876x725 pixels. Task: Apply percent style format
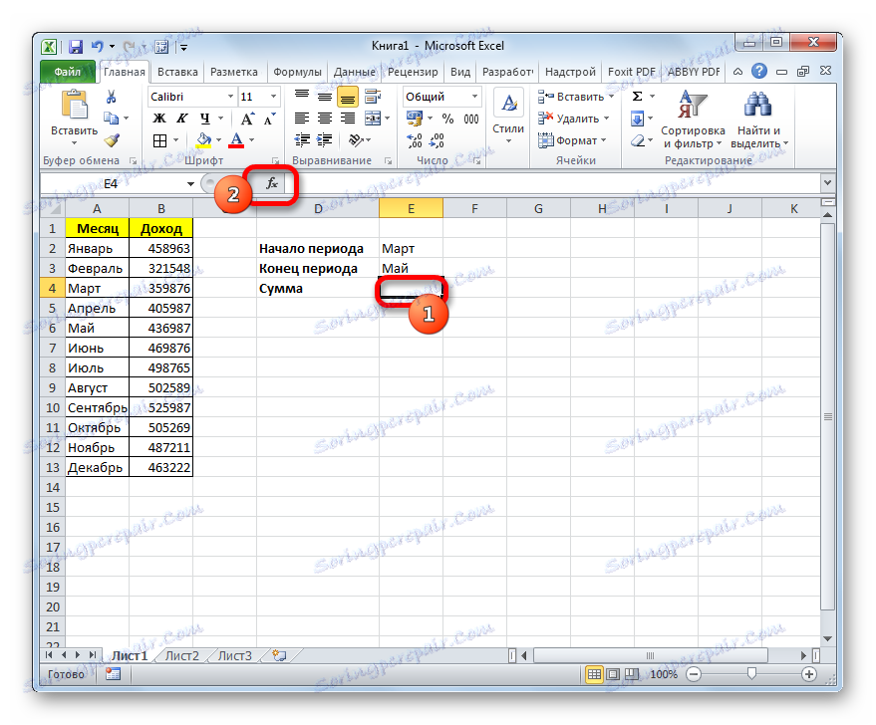[447, 119]
